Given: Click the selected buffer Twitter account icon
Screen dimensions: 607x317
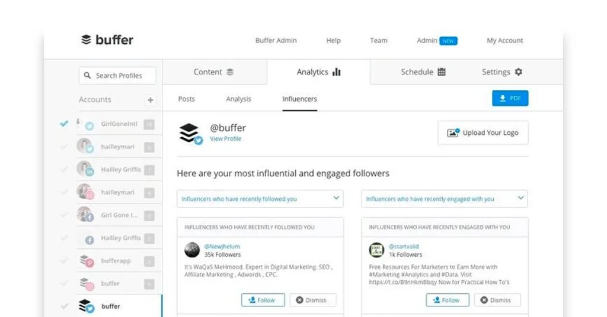Looking at the screenshot, I should [x=87, y=306].
